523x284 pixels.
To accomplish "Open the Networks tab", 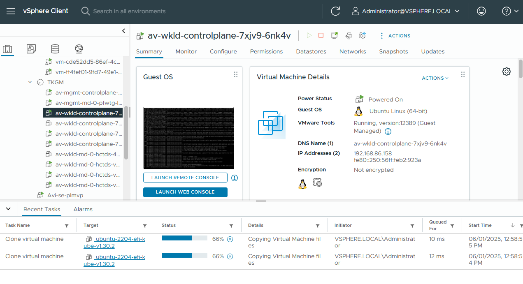I will [353, 52].
